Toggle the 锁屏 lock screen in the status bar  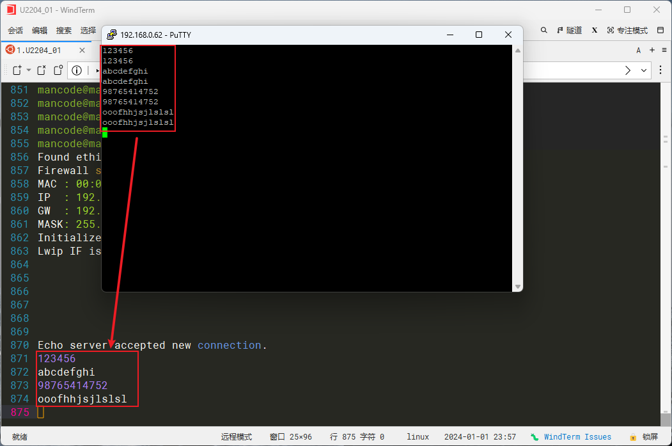(x=643, y=436)
